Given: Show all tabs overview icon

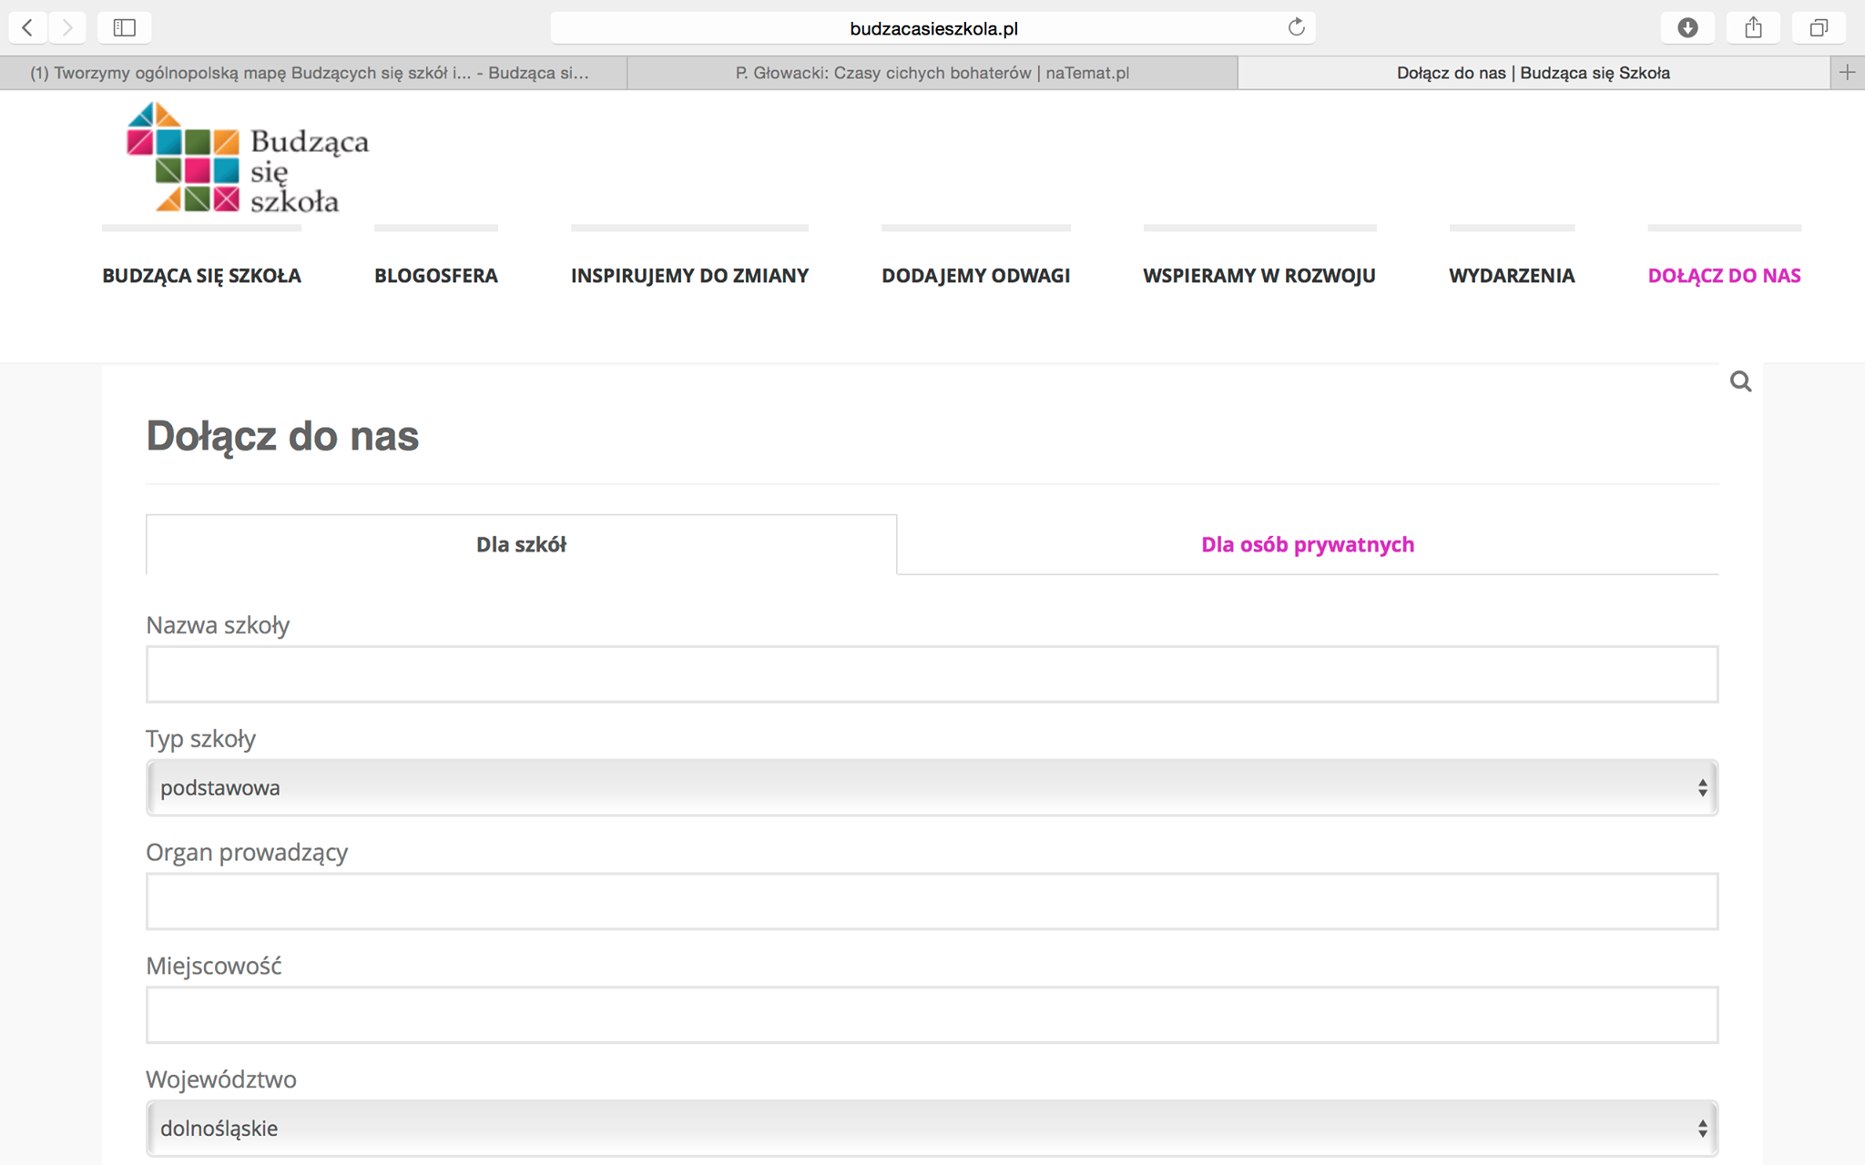Looking at the screenshot, I should 1819,27.
